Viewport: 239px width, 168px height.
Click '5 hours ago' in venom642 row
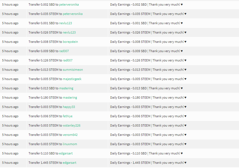pos(10,135)
